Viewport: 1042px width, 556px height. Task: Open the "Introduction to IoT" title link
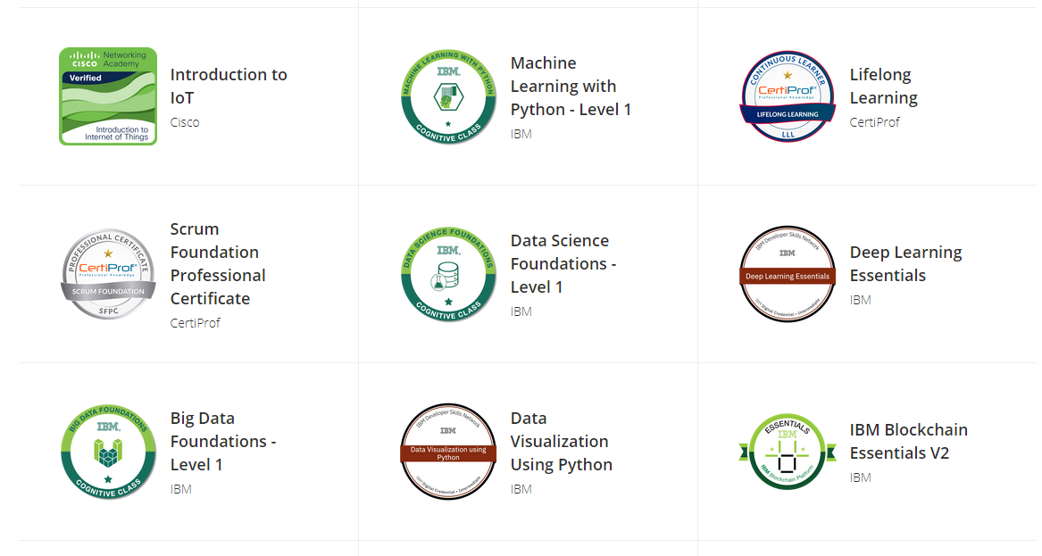click(x=229, y=87)
